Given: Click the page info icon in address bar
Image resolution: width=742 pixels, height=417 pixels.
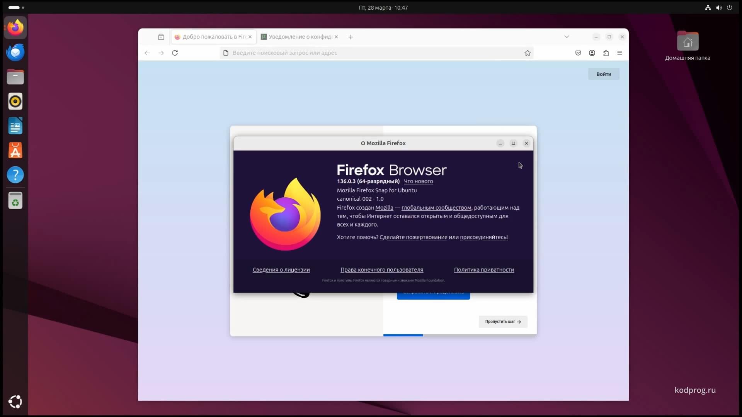Looking at the screenshot, I should tap(226, 53).
